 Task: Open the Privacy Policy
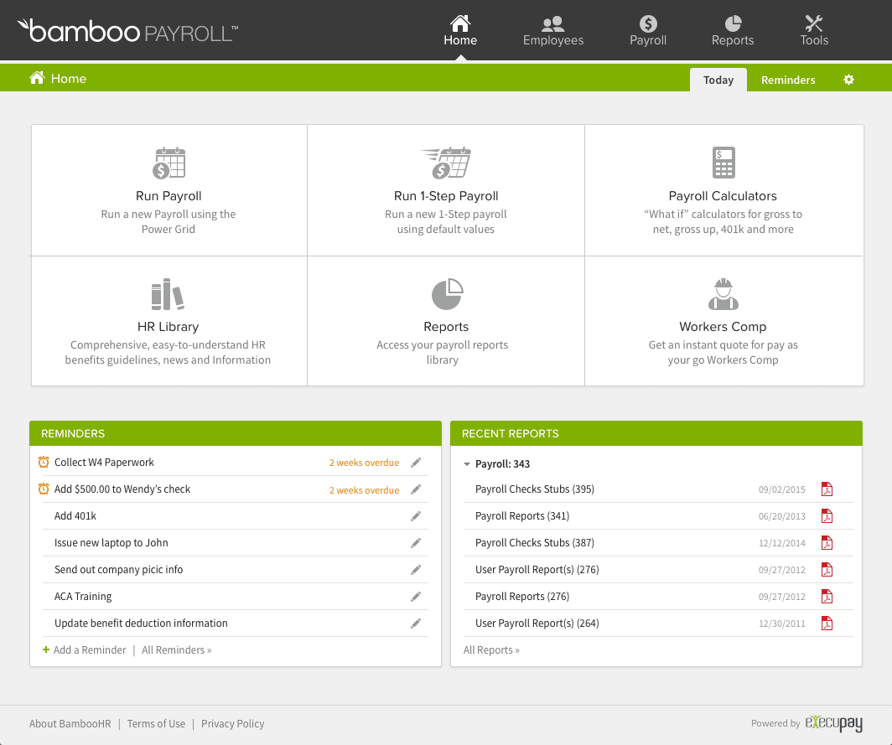232,723
